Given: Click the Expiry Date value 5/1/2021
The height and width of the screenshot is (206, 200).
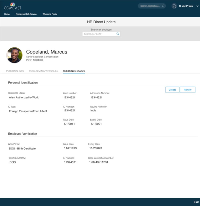Looking at the screenshot, I should pyautogui.click(x=96, y=124).
